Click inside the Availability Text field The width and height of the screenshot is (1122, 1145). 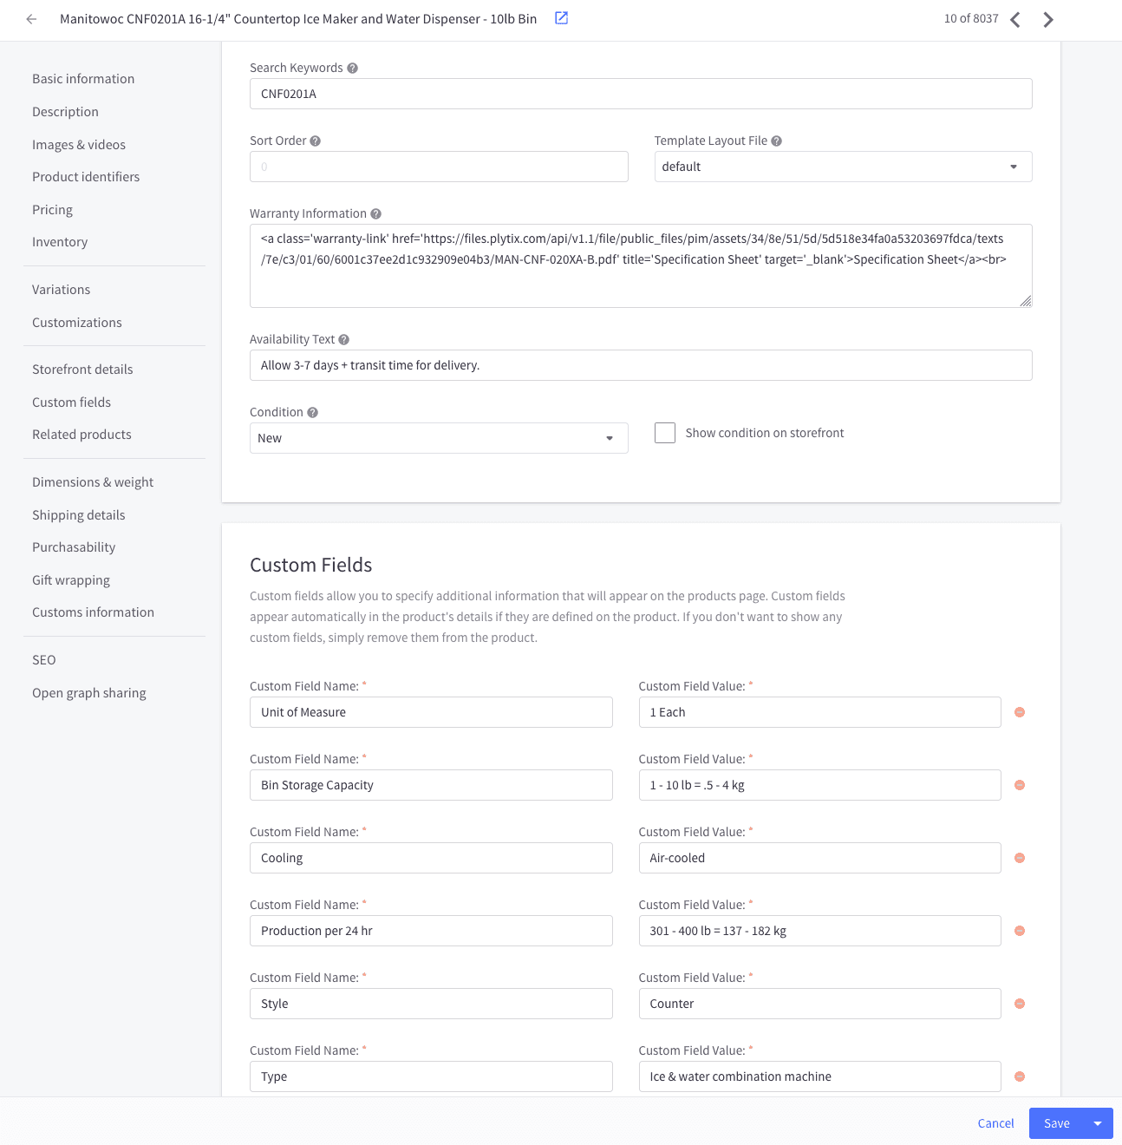click(x=641, y=365)
